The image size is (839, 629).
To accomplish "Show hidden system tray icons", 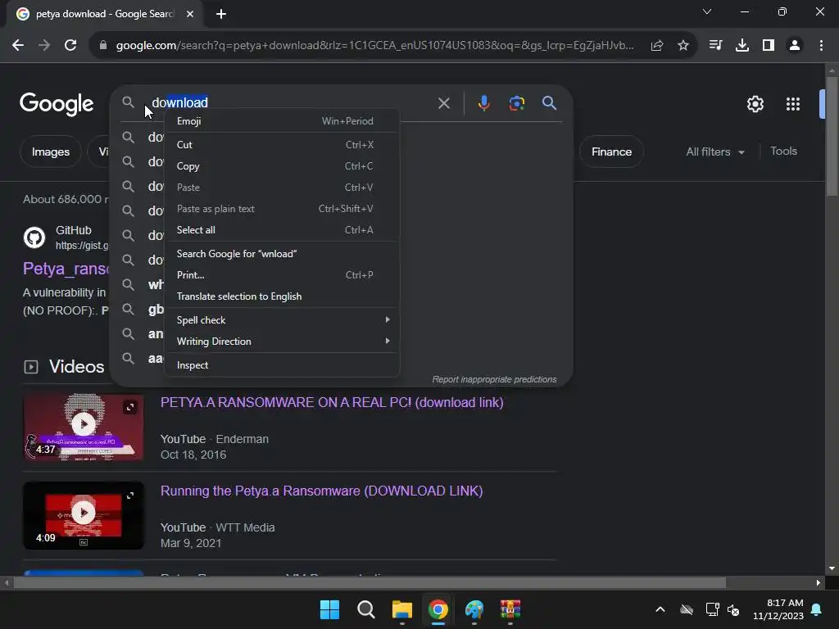I will (x=660, y=609).
